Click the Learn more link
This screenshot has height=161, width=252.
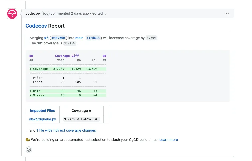click(x=168, y=140)
